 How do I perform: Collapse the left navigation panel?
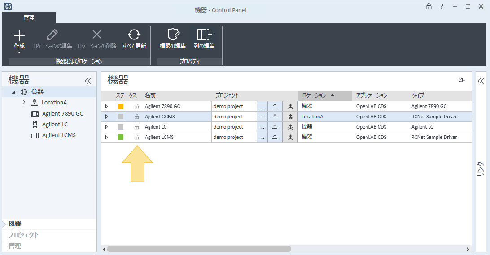[88, 81]
